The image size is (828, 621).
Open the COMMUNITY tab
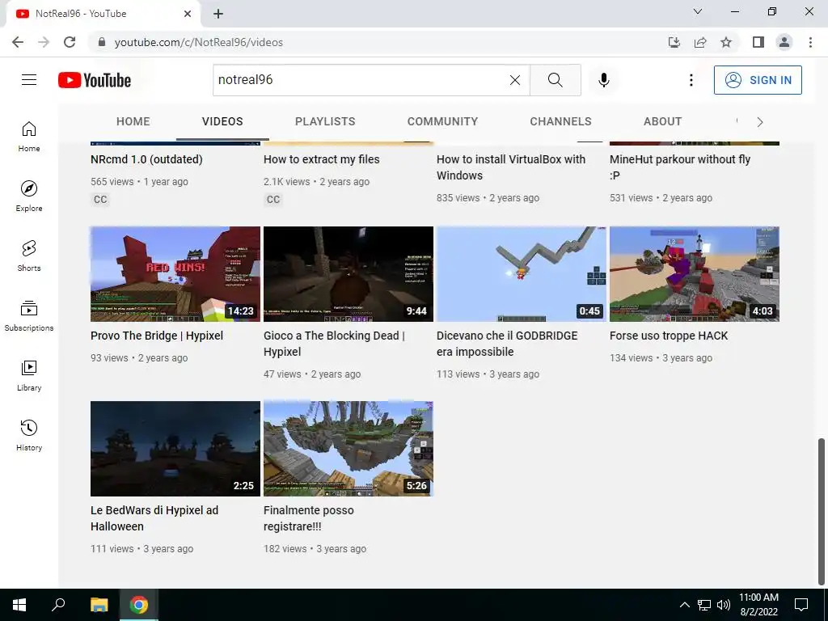coord(442,121)
